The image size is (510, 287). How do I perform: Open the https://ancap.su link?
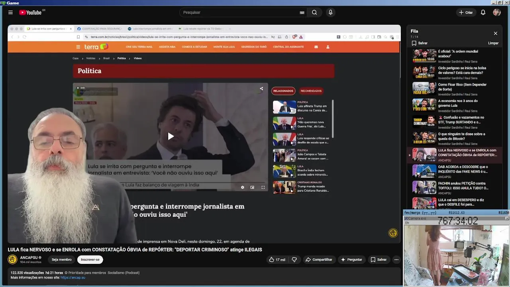point(73,277)
